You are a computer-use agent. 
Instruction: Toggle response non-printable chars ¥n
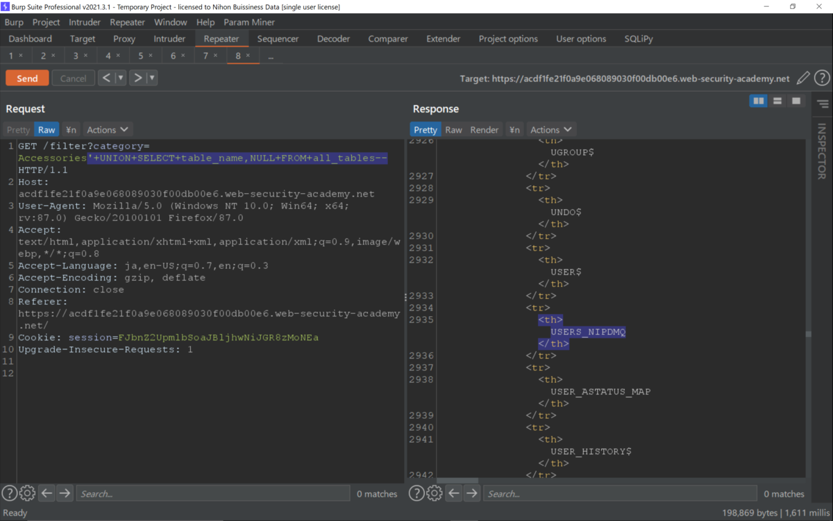(514, 130)
